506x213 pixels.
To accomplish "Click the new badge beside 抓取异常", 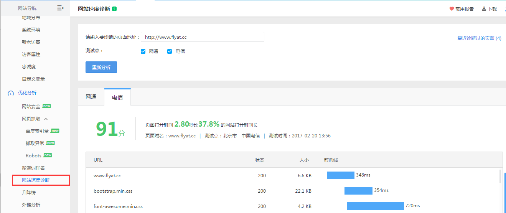I will coord(50,143).
